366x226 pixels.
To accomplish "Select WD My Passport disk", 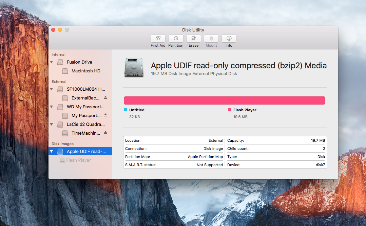I will point(85,107).
